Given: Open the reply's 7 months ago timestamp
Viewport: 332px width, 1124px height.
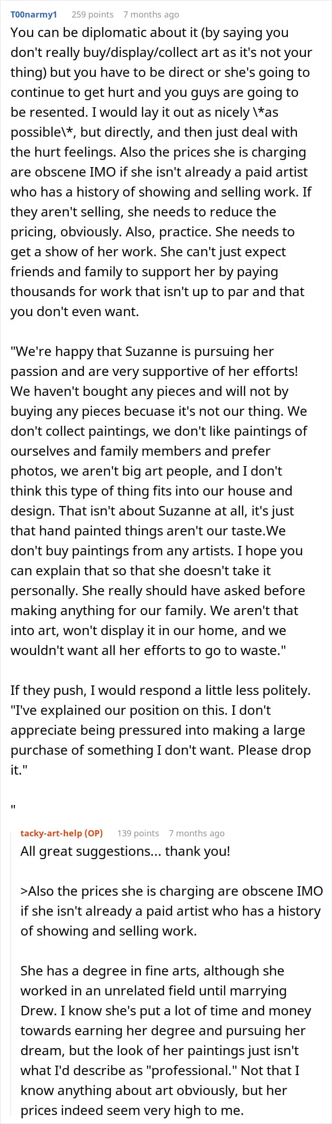Looking at the screenshot, I should 197,833.
